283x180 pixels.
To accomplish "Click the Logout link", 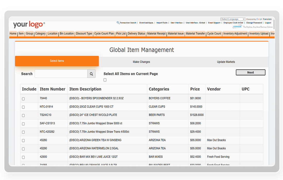I will (268, 23).
